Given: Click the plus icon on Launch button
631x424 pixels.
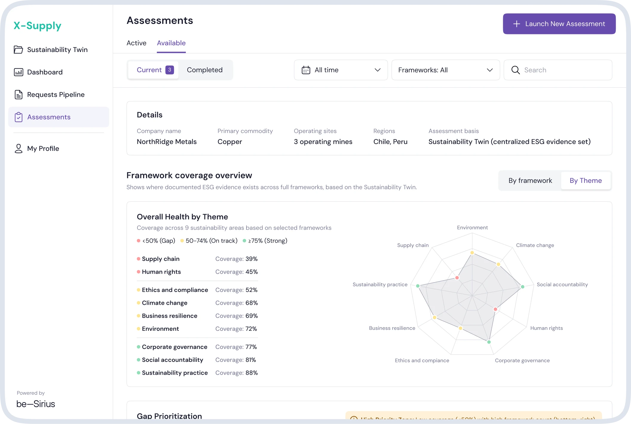Looking at the screenshot, I should pyautogui.click(x=517, y=24).
